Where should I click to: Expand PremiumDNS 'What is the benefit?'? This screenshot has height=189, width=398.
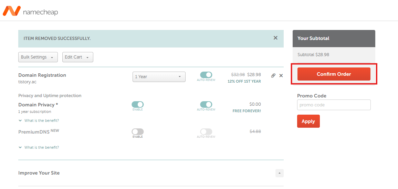[39, 147]
